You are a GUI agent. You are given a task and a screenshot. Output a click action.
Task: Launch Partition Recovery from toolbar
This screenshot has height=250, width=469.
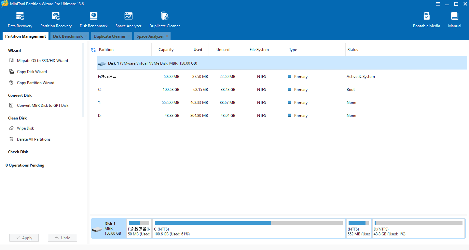[x=56, y=20]
